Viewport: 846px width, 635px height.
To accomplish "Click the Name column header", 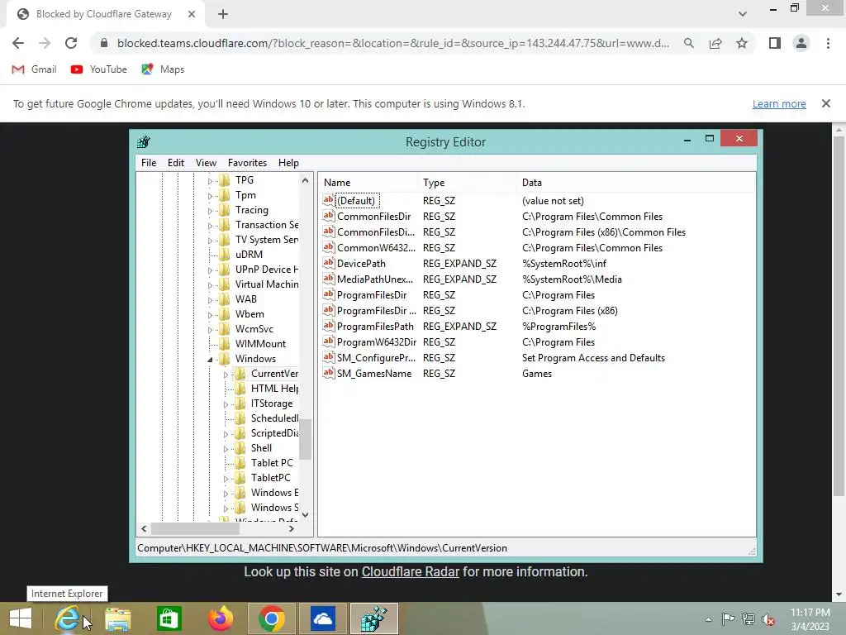I will pos(368,183).
